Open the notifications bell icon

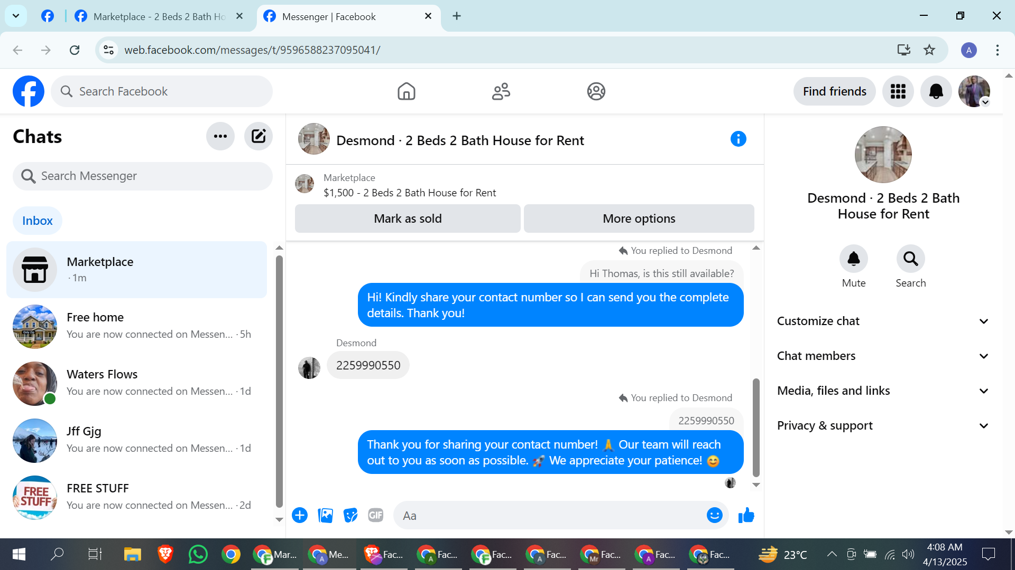click(936, 91)
